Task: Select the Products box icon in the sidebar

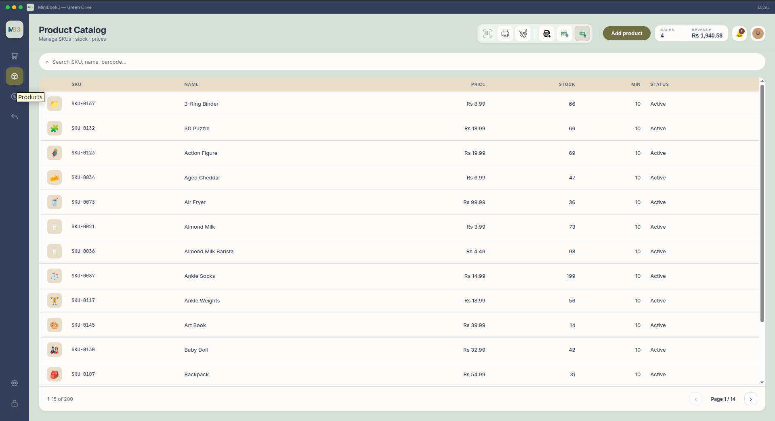Action: [x=15, y=76]
